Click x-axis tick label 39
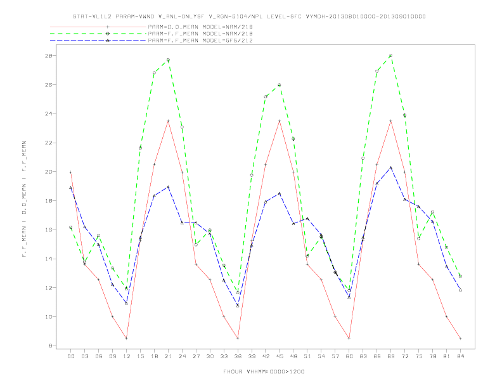The height and width of the screenshot is (388, 502). point(252,356)
